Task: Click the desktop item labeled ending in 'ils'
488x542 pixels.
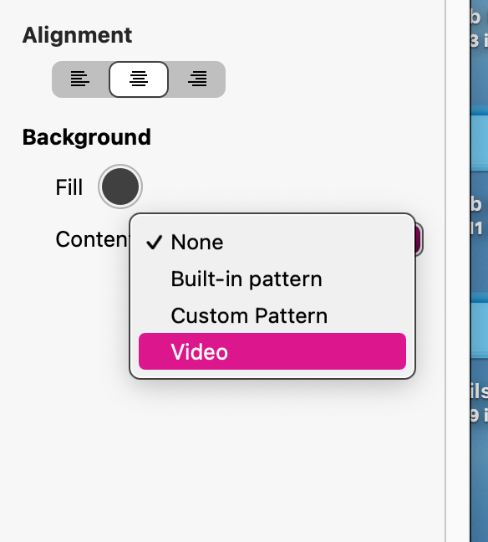Action: pos(480,391)
